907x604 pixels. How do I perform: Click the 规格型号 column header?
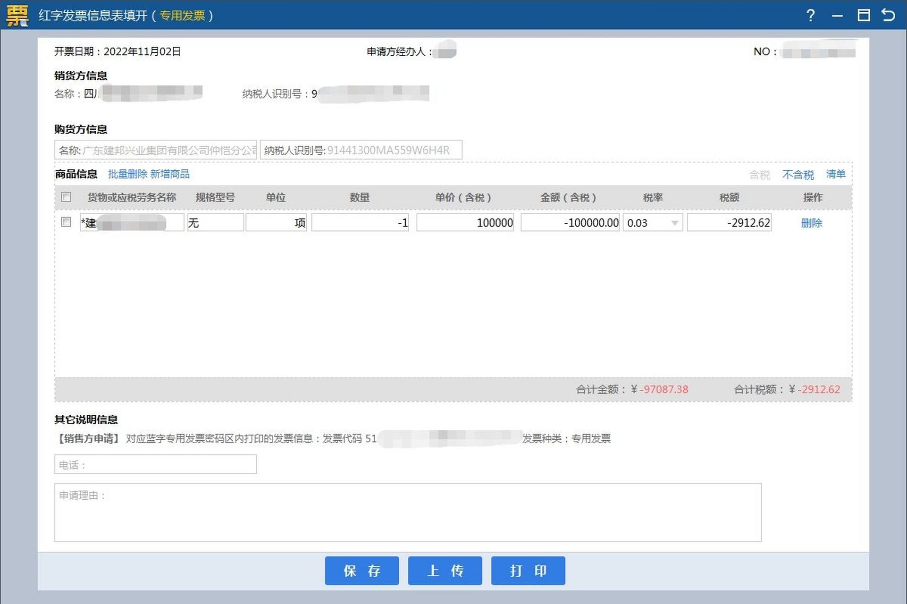click(x=215, y=197)
